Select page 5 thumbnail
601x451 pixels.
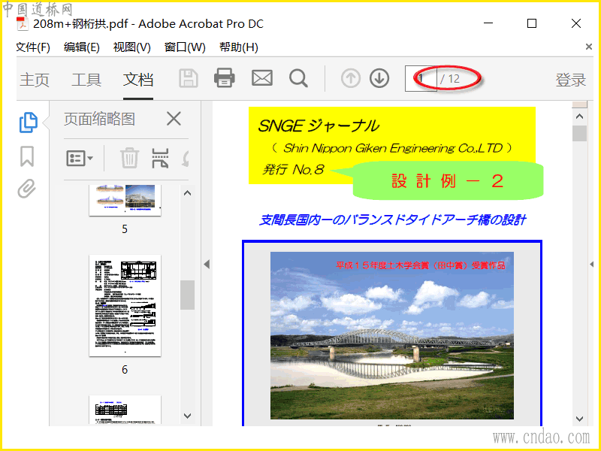pyautogui.click(x=125, y=200)
